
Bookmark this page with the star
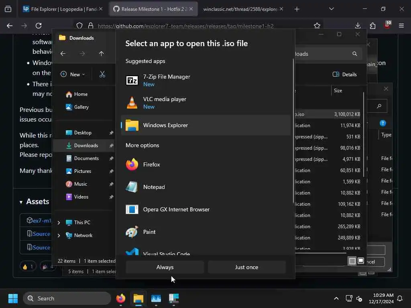pyautogui.click(x=317, y=26)
